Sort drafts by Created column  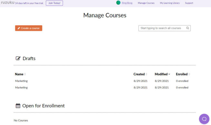pyautogui.click(x=140, y=74)
